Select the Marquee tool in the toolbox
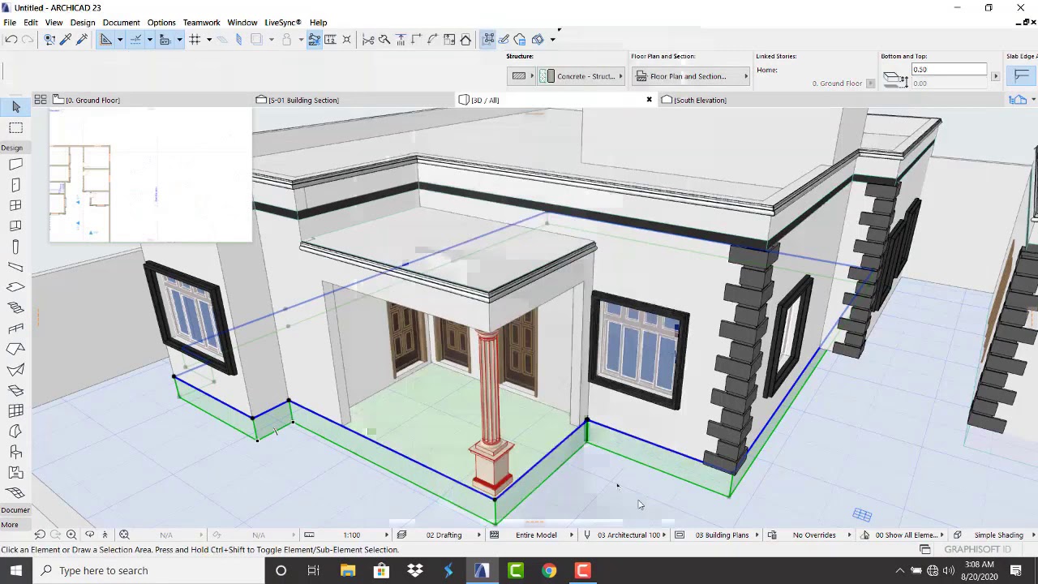The width and height of the screenshot is (1038, 584). click(15, 128)
